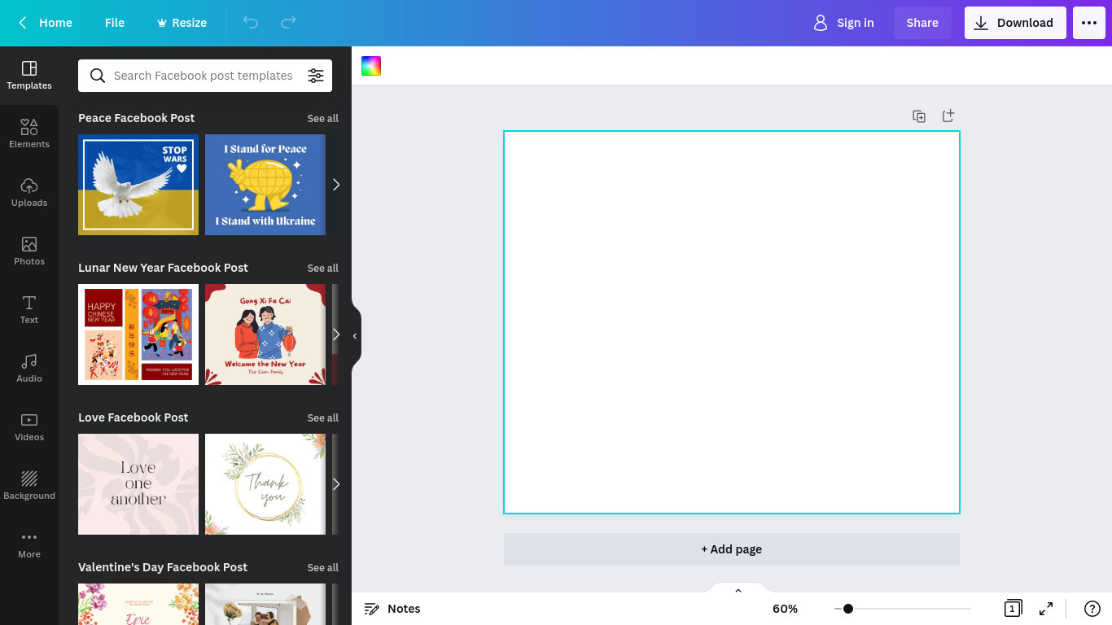Open the File menu

click(115, 23)
